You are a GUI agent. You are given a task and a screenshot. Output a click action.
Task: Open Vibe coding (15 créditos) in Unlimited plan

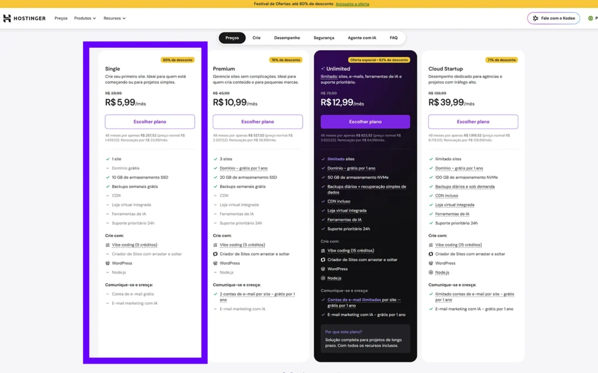point(351,251)
